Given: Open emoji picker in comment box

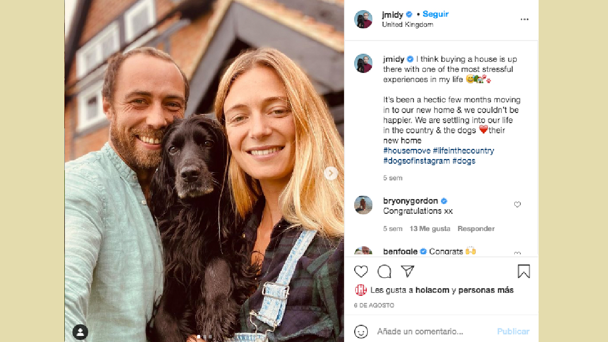Looking at the screenshot, I should coord(361,331).
